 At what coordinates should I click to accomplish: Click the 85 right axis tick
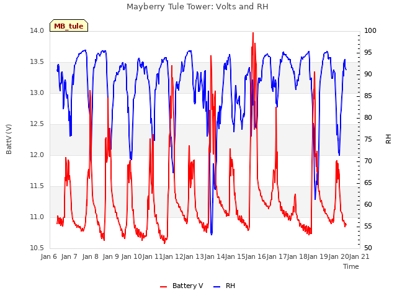click(x=368, y=96)
